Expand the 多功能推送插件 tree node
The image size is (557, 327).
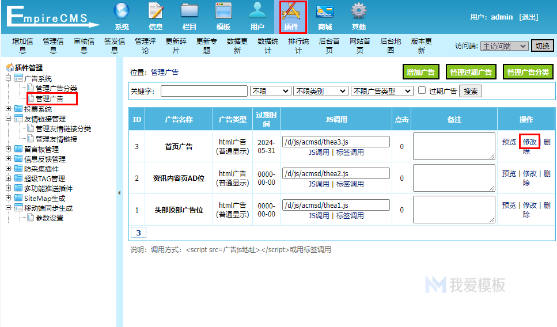8,188
